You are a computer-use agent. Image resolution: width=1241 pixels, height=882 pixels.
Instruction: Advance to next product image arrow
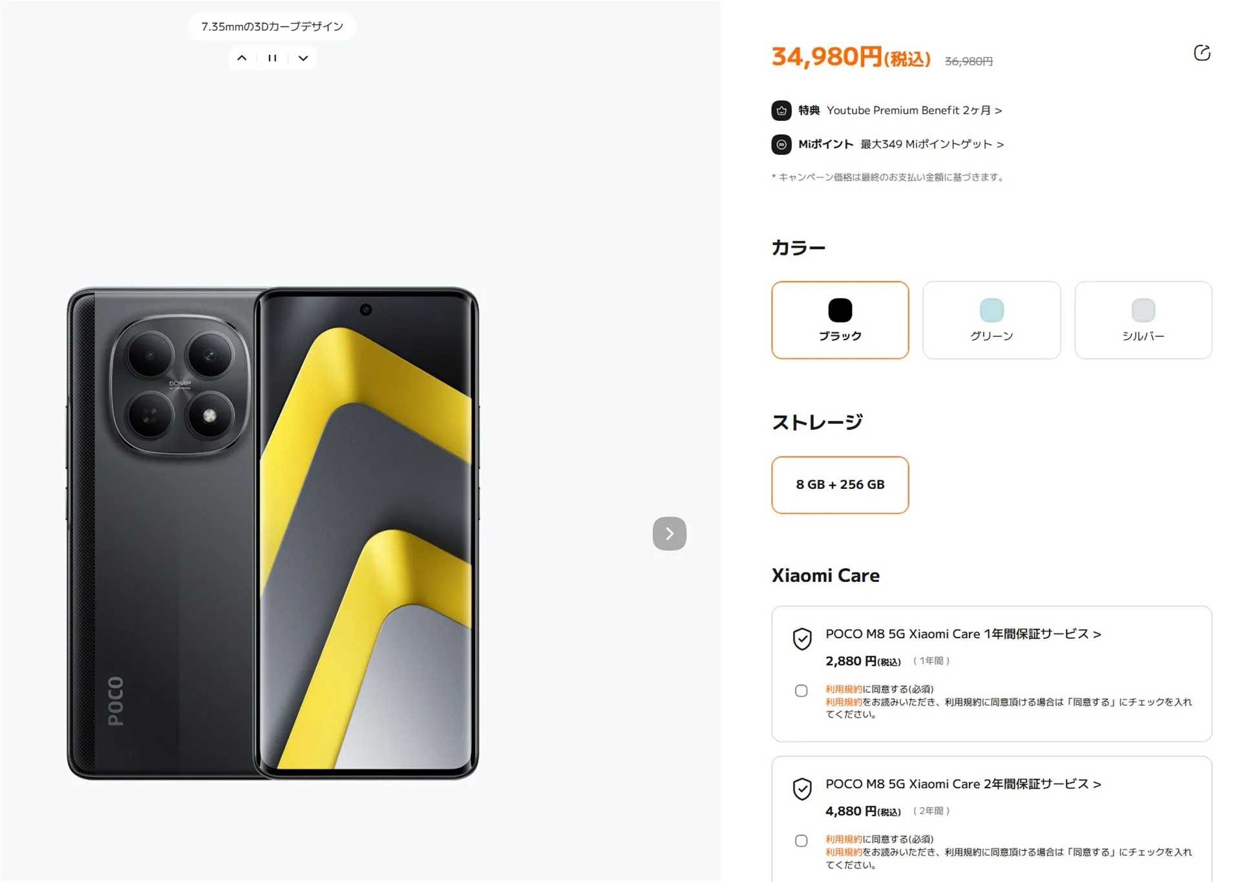pyautogui.click(x=669, y=533)
